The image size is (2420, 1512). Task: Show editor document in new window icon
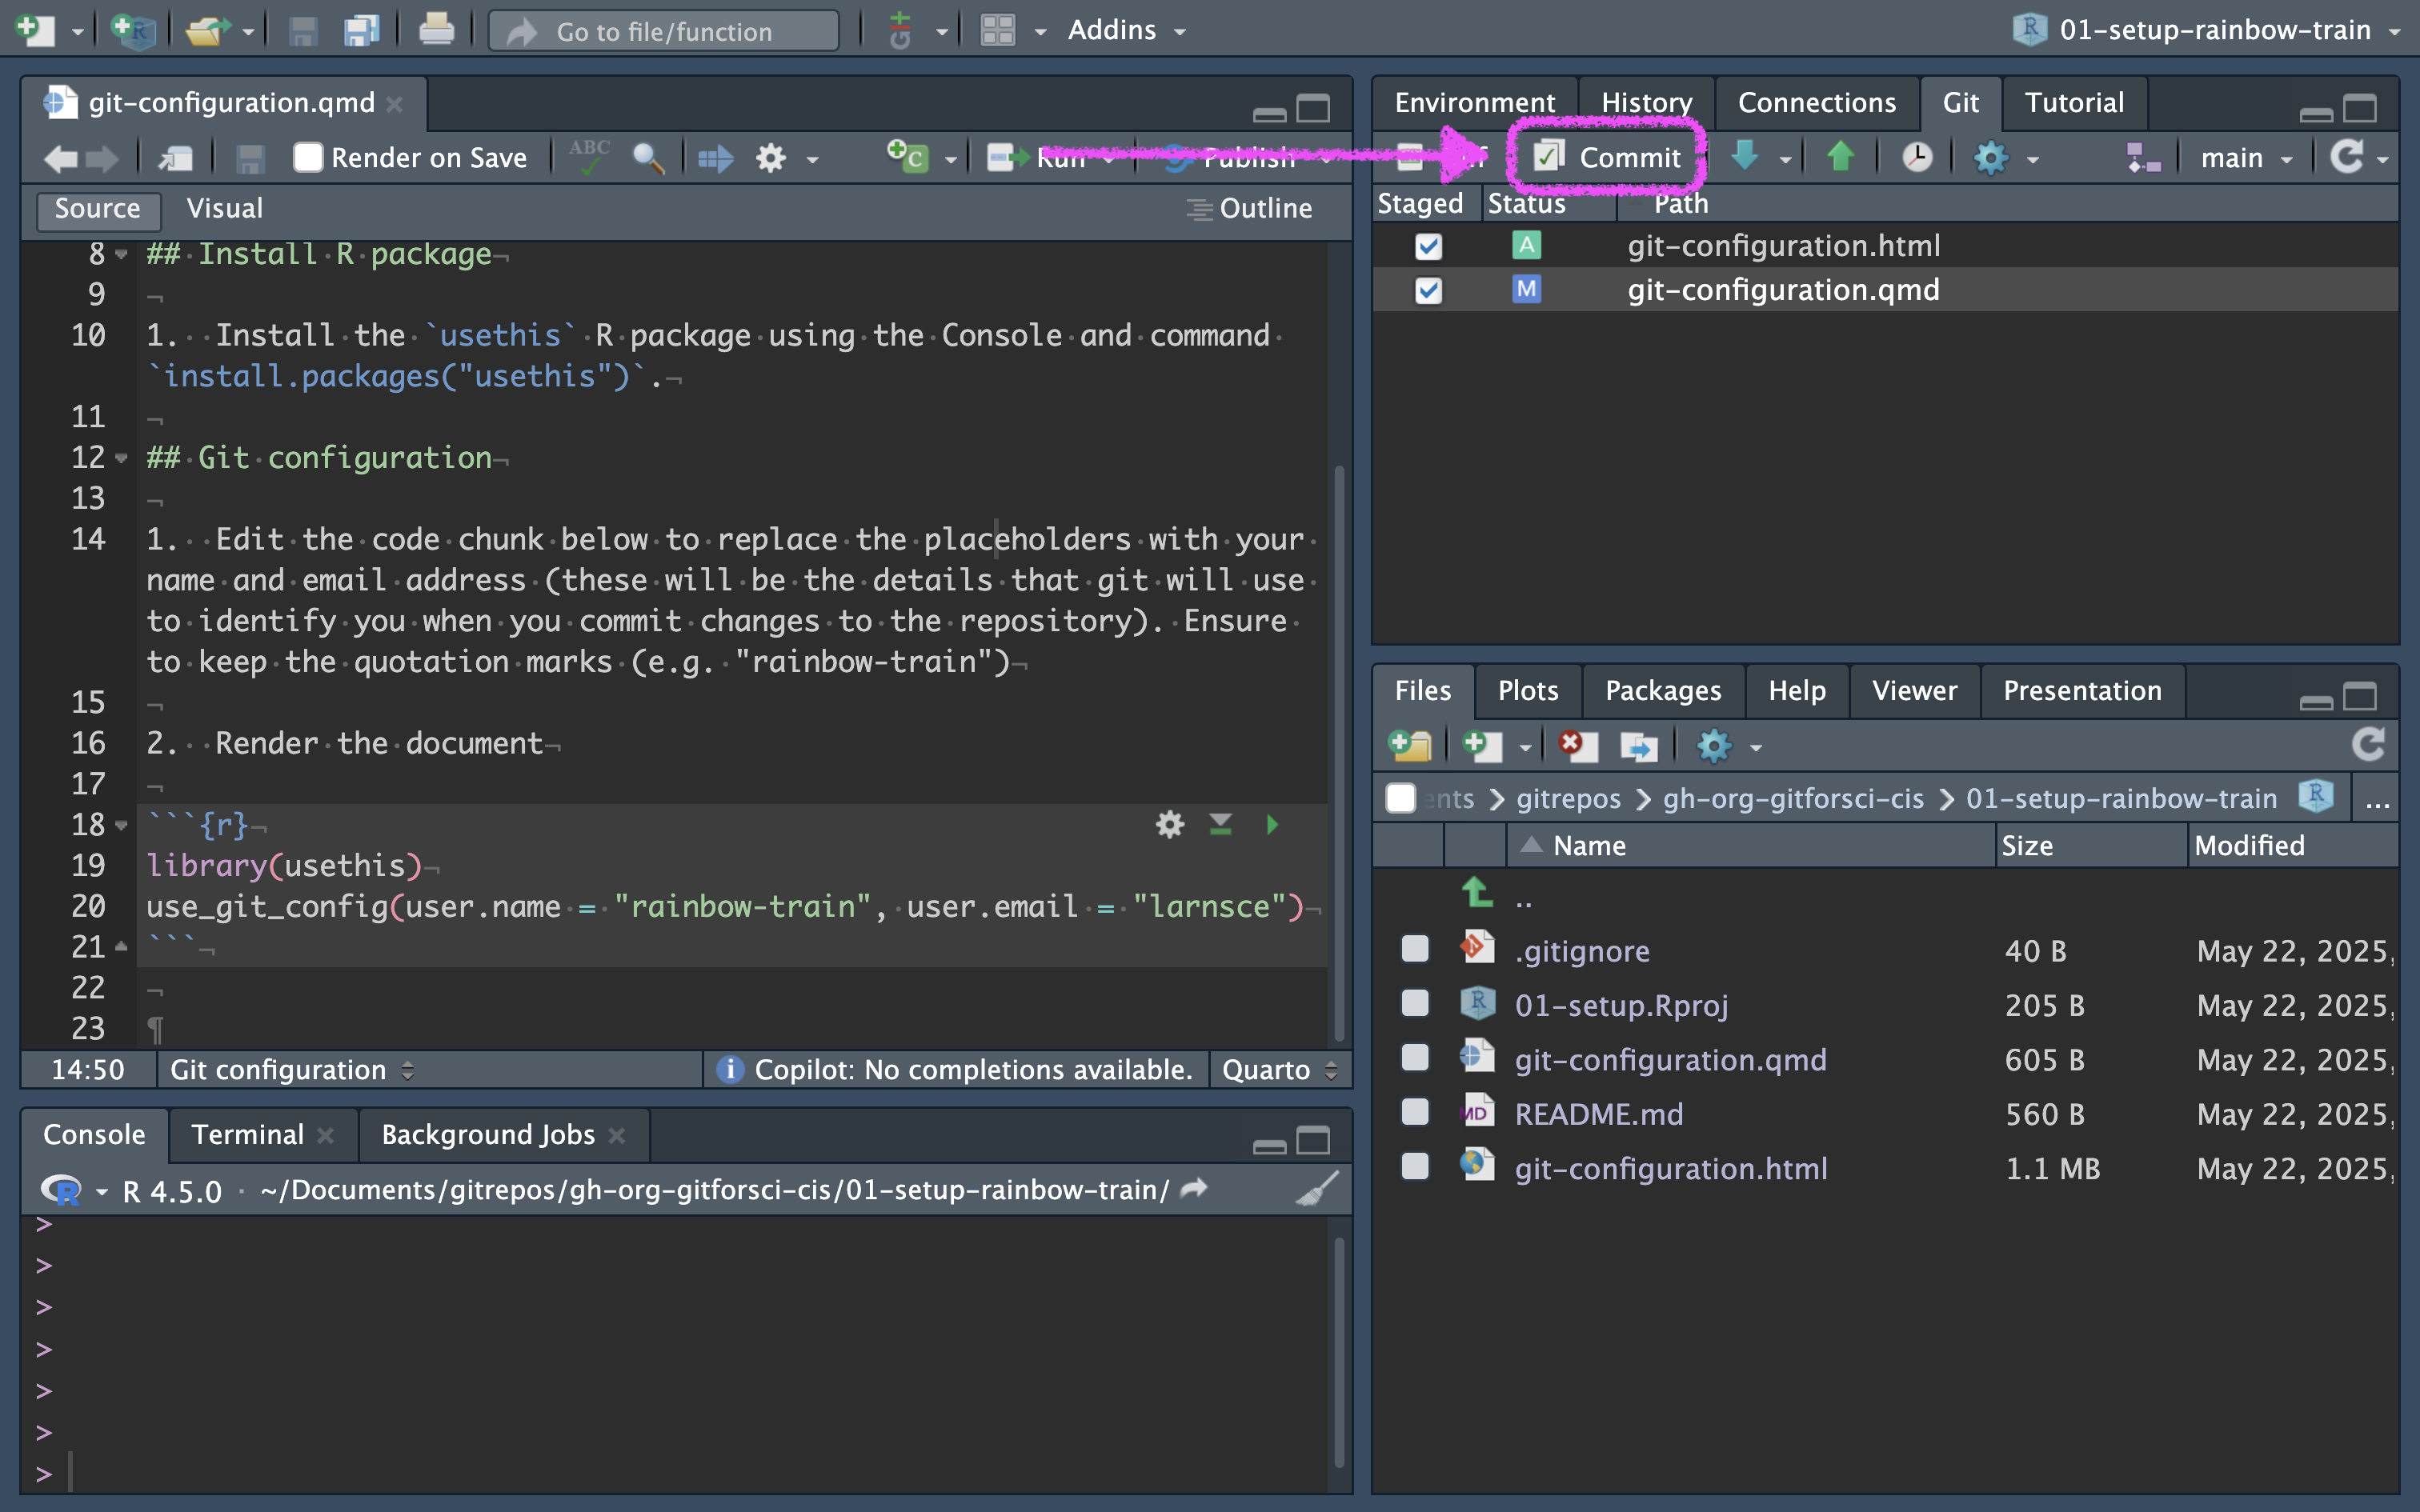click(176, 158)
